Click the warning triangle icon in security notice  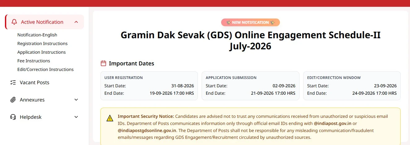tap(110, 118)
